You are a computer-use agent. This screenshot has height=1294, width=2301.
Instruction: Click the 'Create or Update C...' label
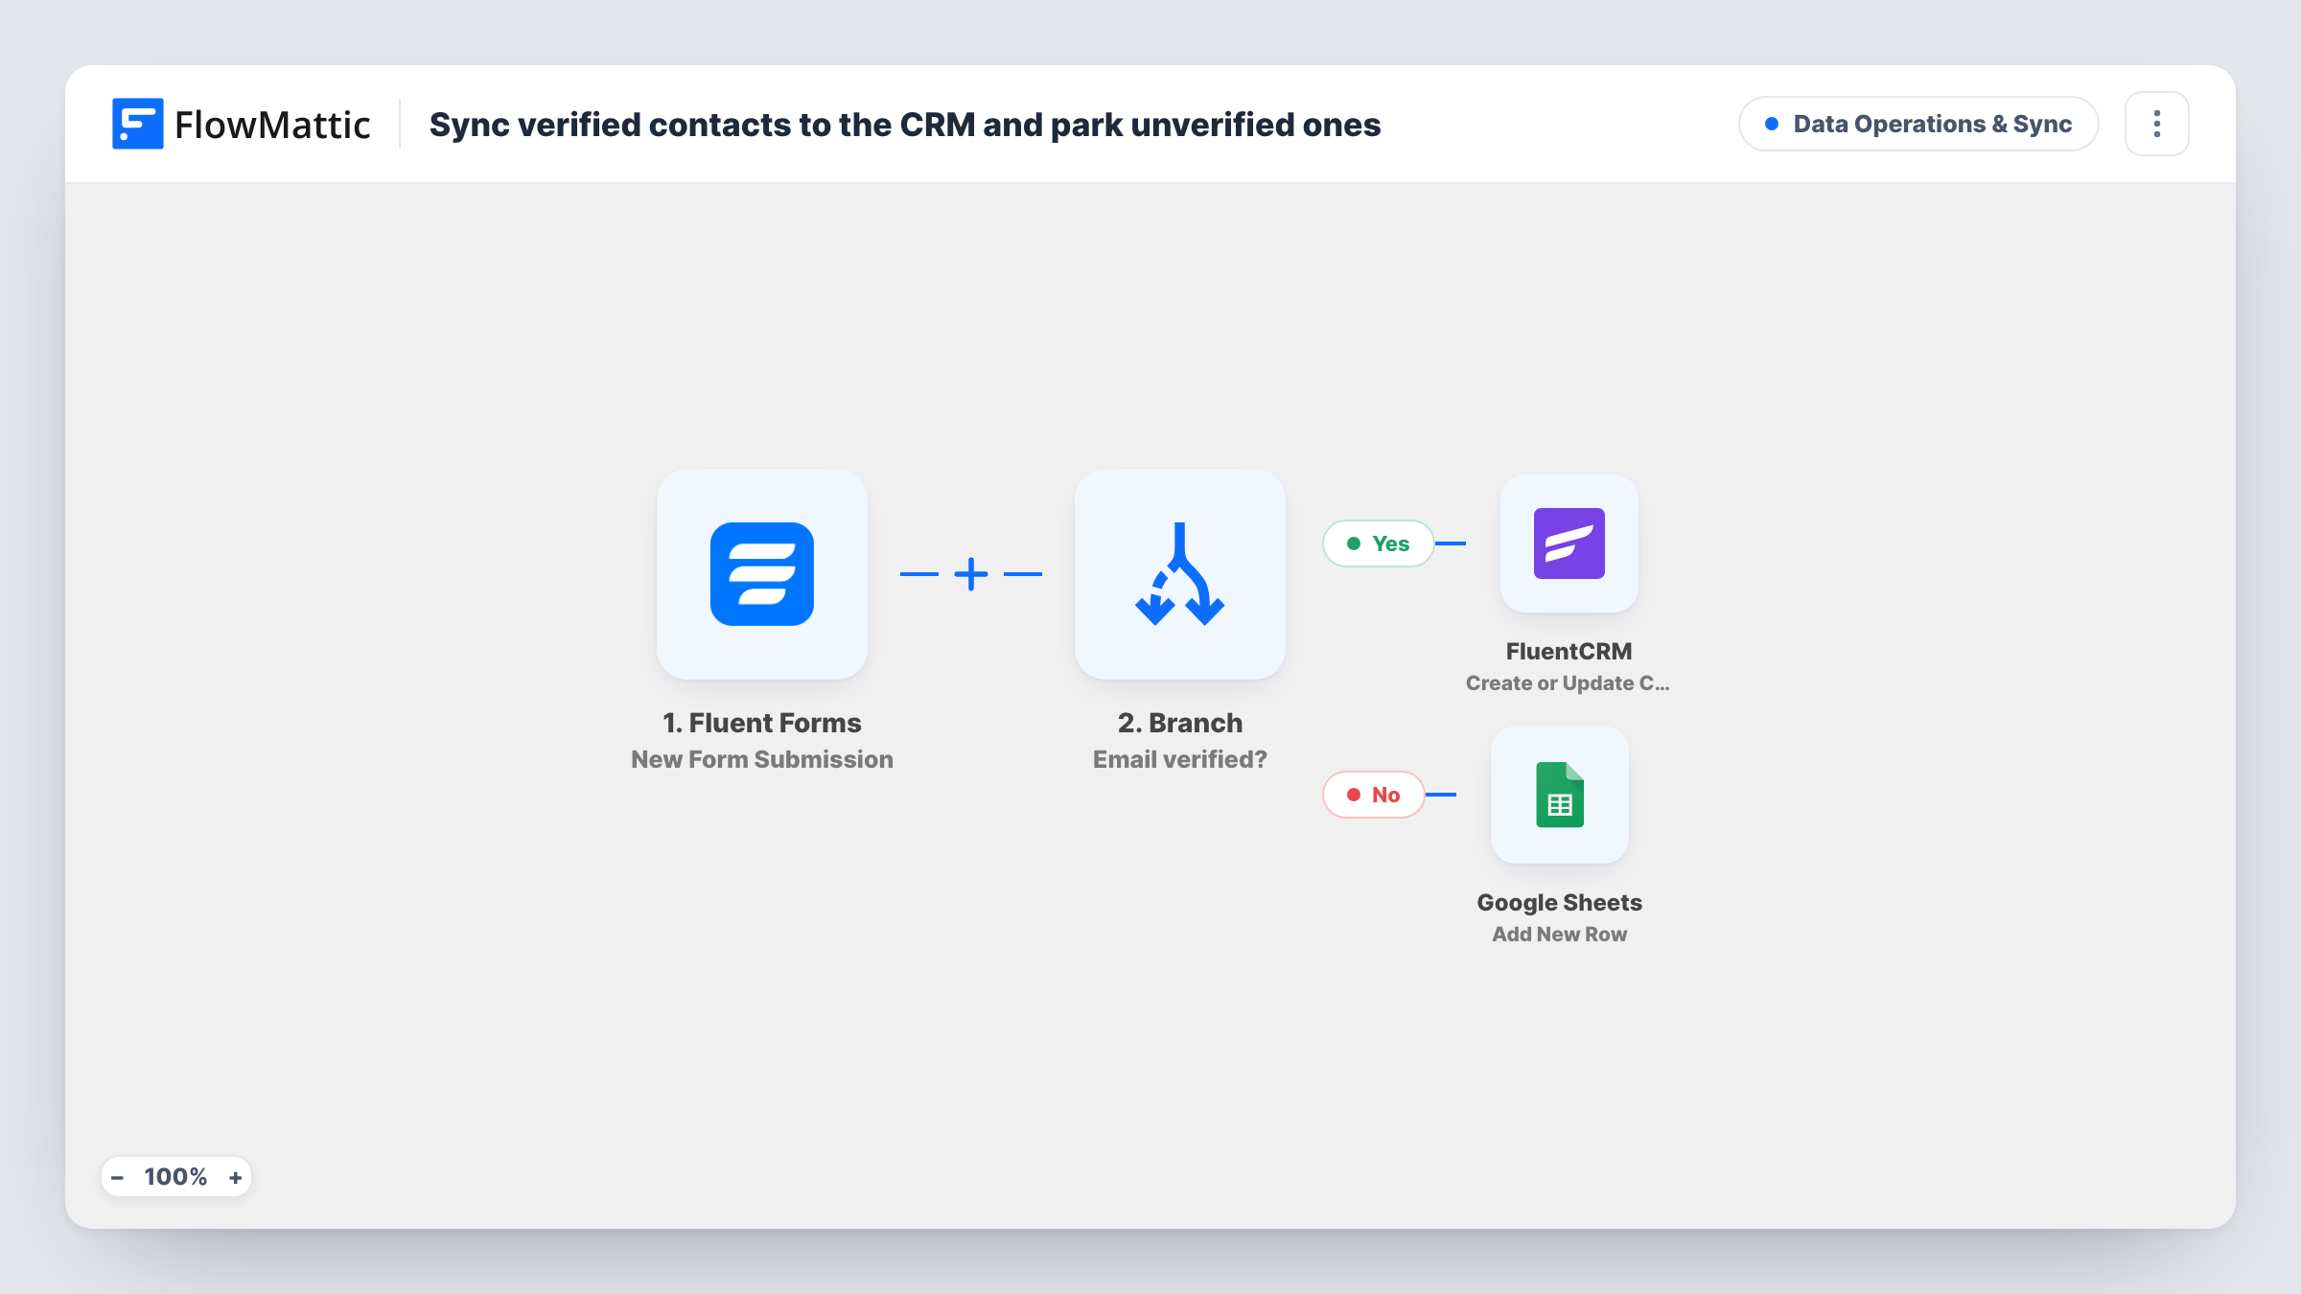point(1568,682)
